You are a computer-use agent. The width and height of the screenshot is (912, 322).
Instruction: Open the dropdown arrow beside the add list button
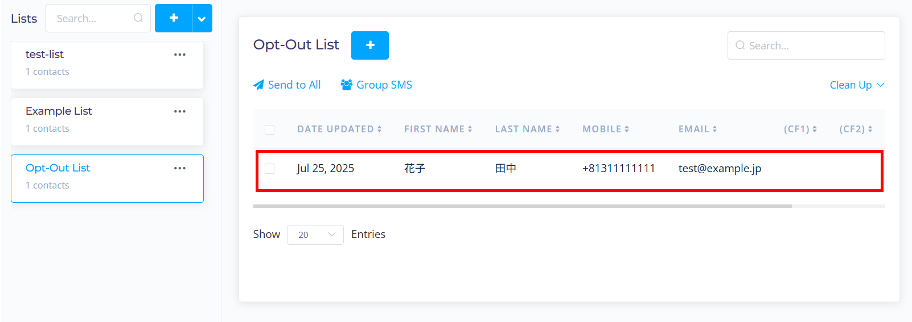point(202,19)
